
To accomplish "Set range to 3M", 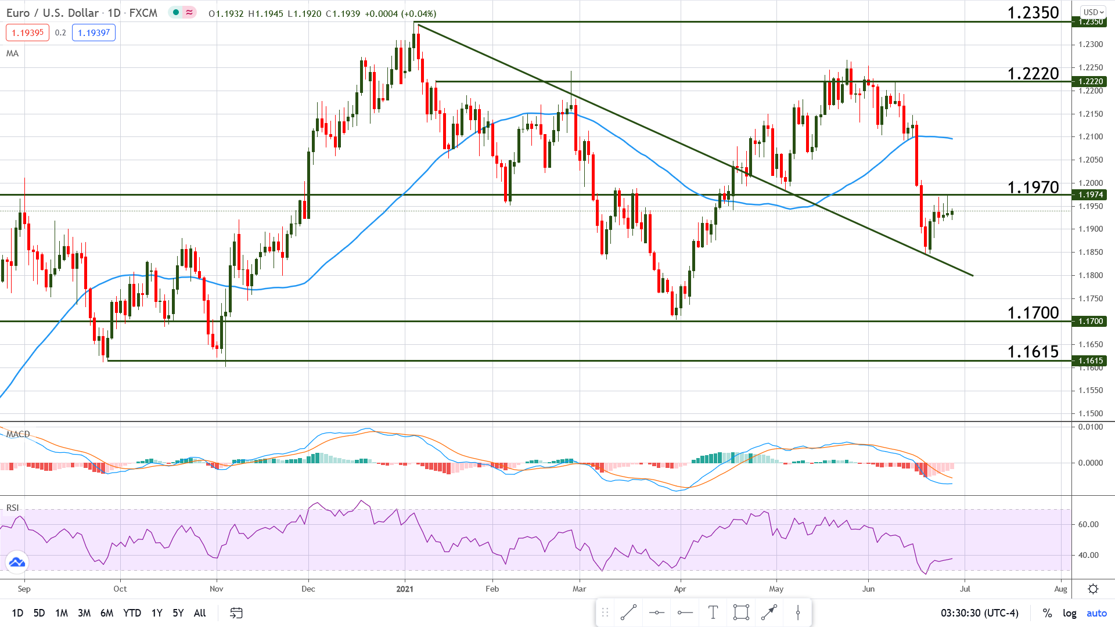I will (x=84, y=613).
